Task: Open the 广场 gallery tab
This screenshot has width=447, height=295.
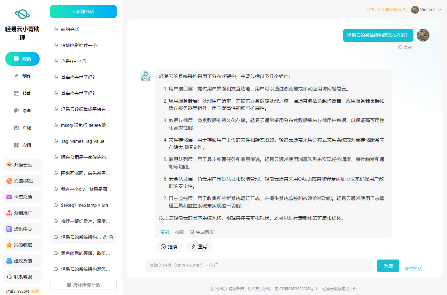Action: point(22,128)
